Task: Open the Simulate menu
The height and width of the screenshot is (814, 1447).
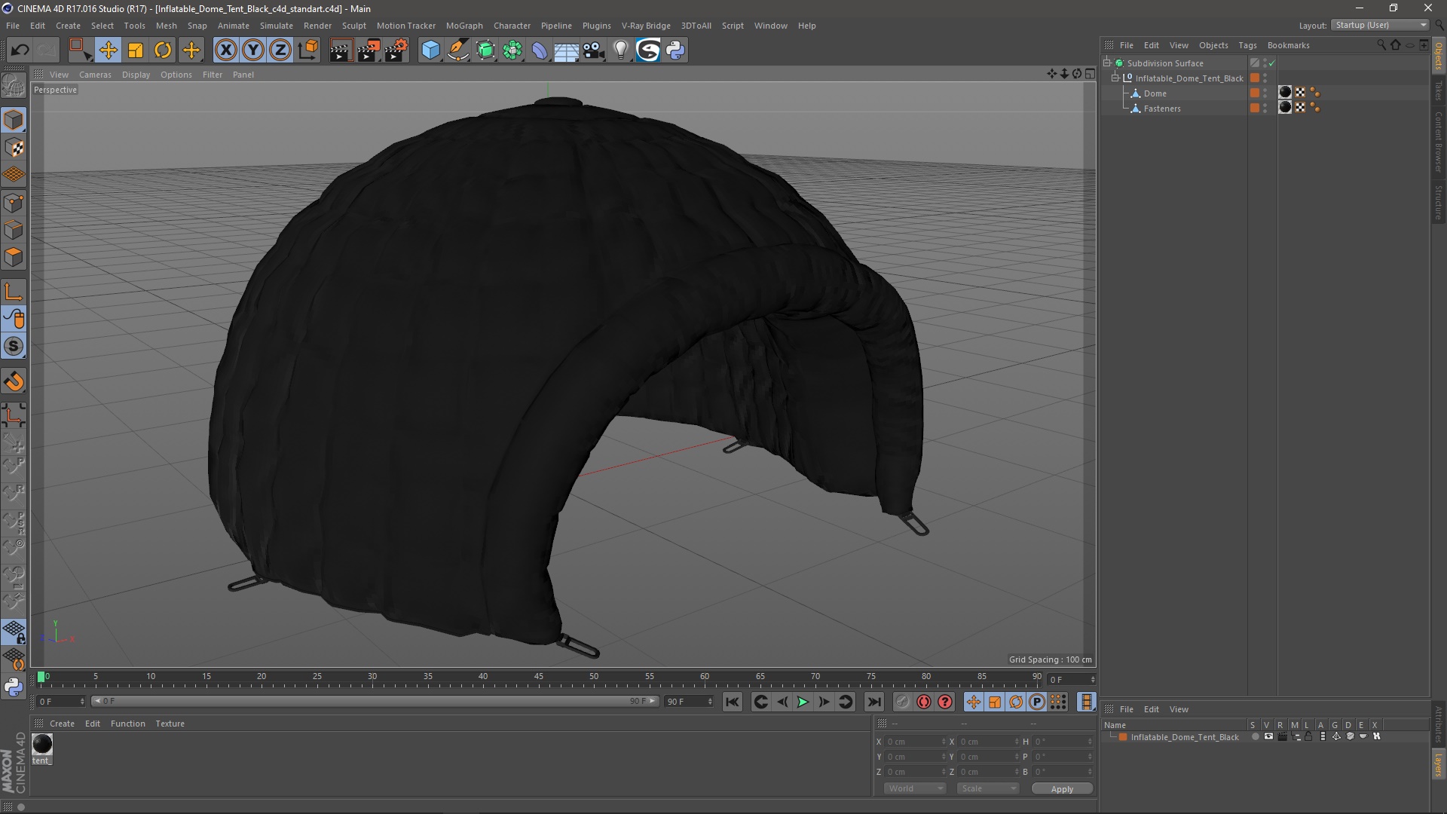Action: [x=276, y=26]
